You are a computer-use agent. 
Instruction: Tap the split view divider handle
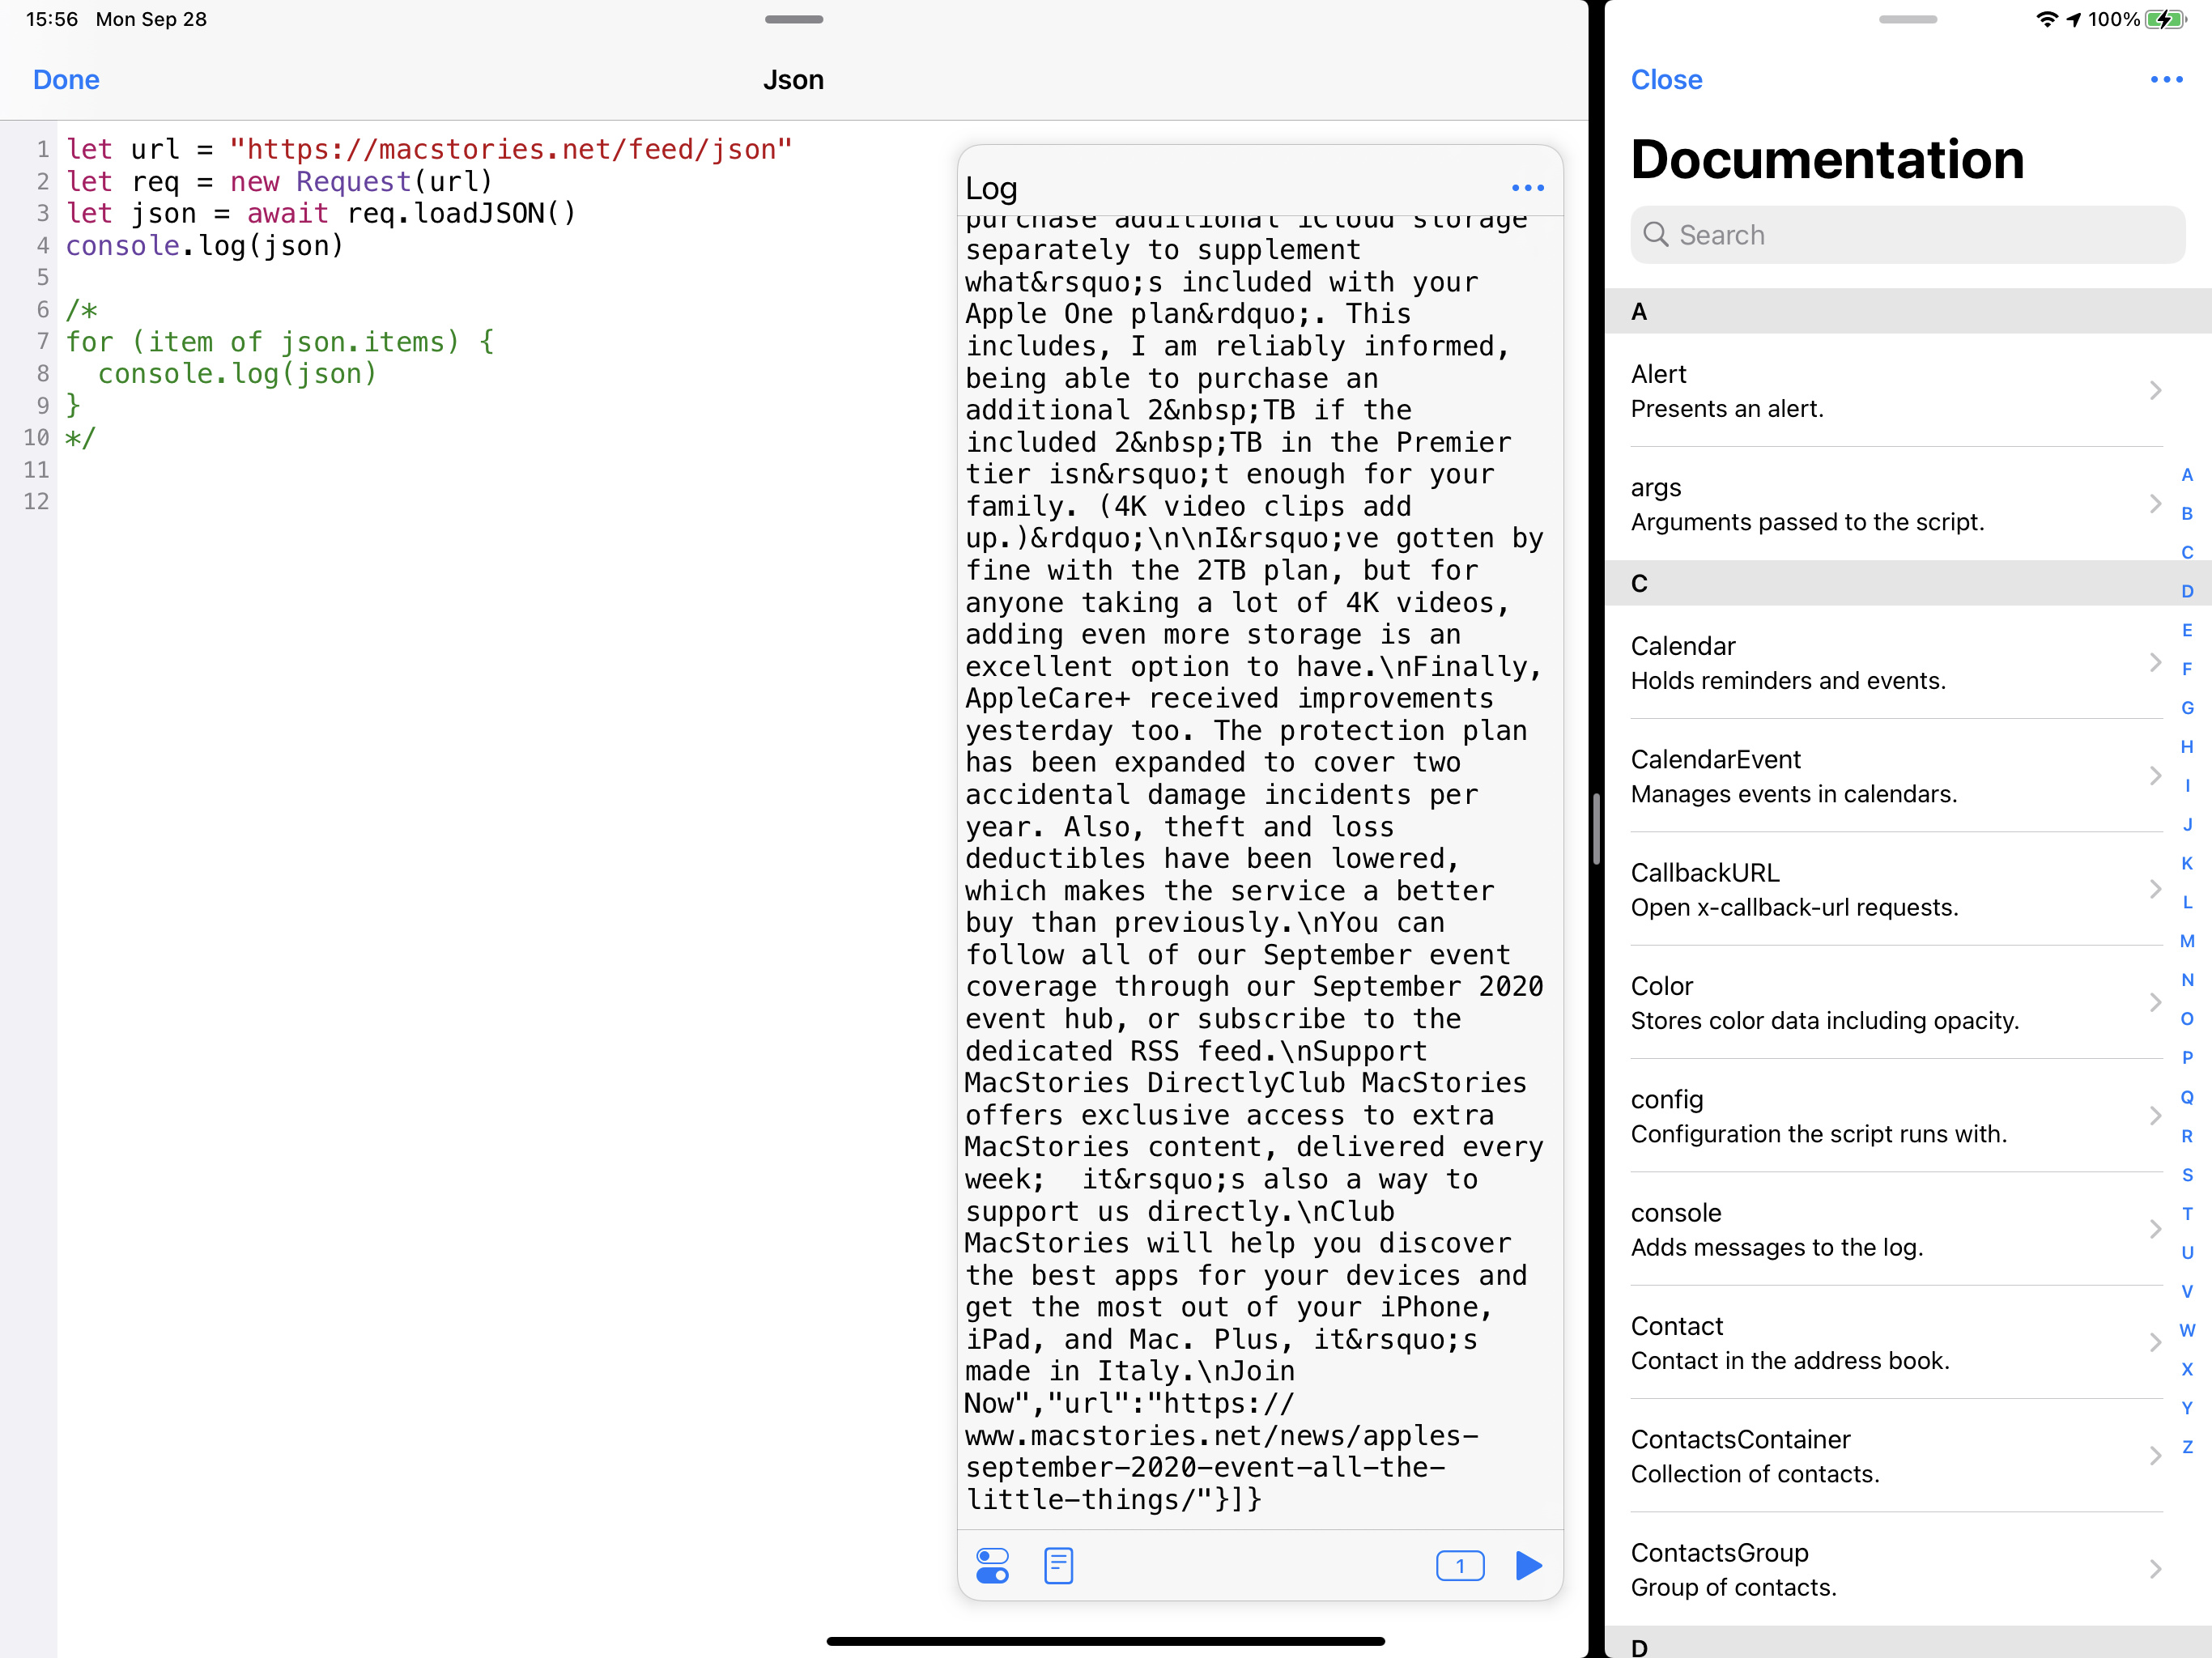pos(1596,829)
